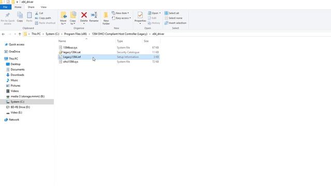Click Paste shortcut in the ribbon
This screenshot has width=331, height=186.
click(45, 23)
